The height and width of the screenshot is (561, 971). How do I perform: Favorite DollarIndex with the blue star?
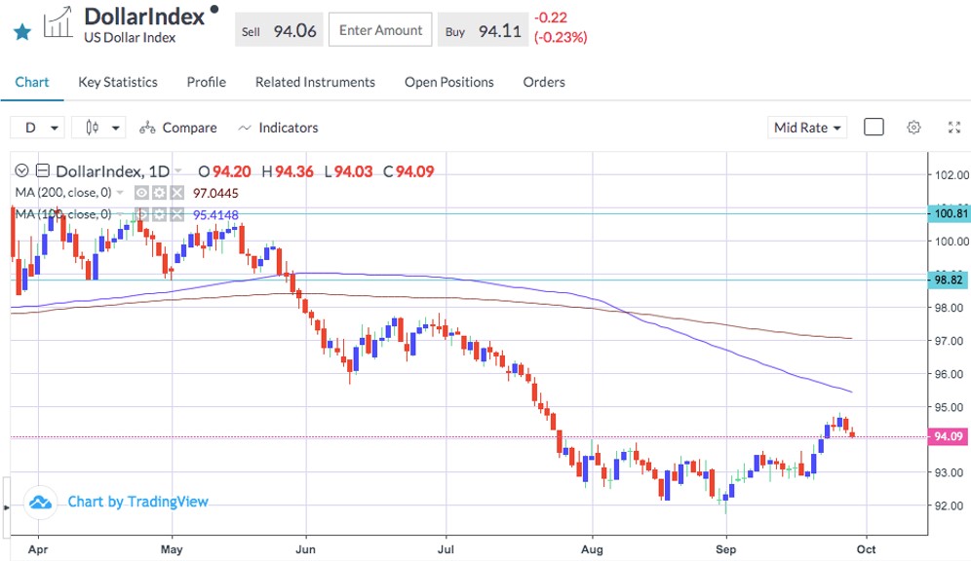(22, 31)
